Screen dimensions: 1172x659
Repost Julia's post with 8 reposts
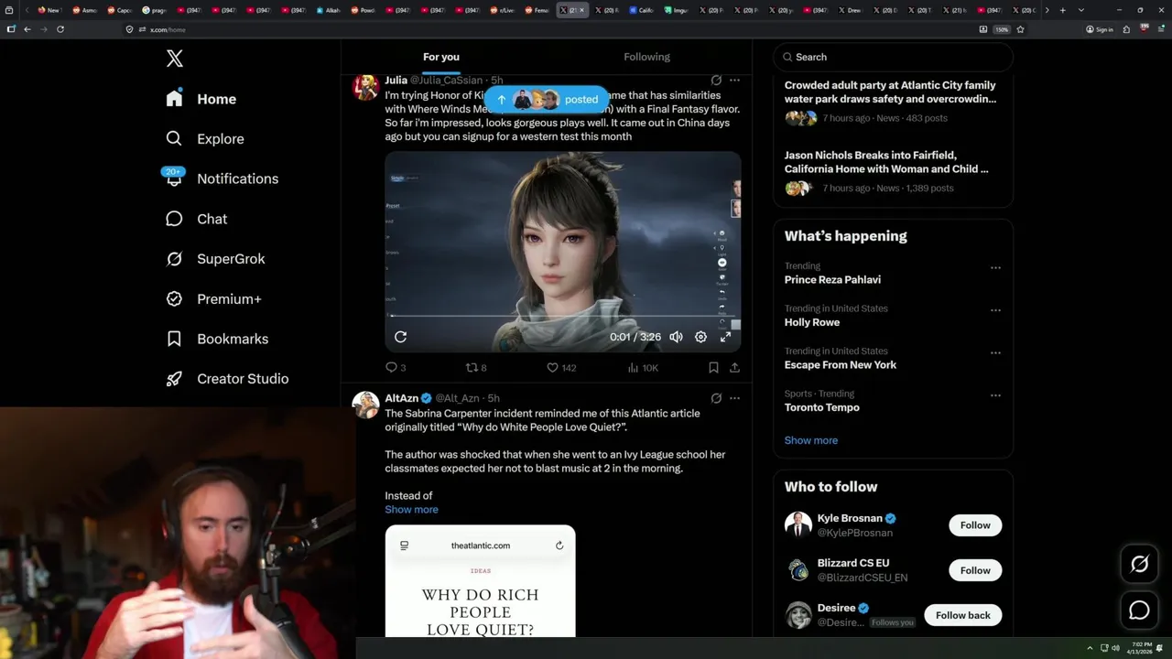point(476,368)
